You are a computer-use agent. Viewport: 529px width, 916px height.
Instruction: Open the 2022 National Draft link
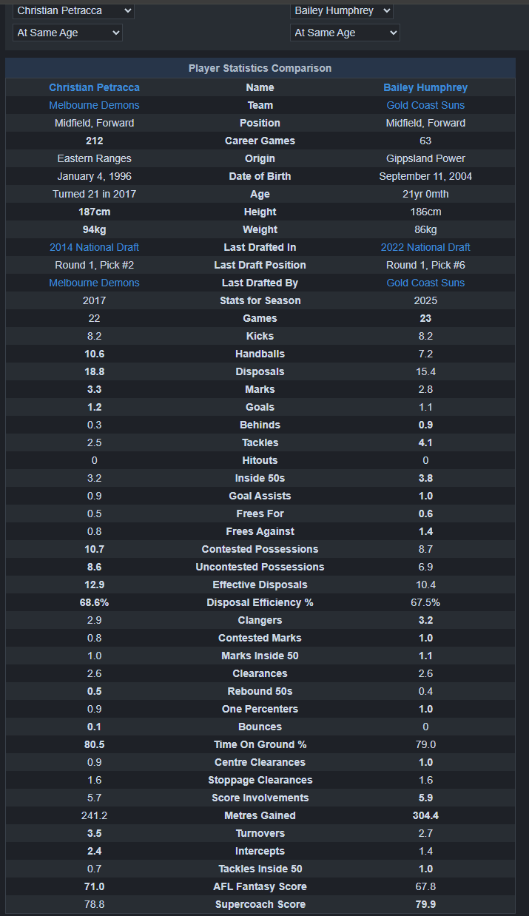[425, 247]
